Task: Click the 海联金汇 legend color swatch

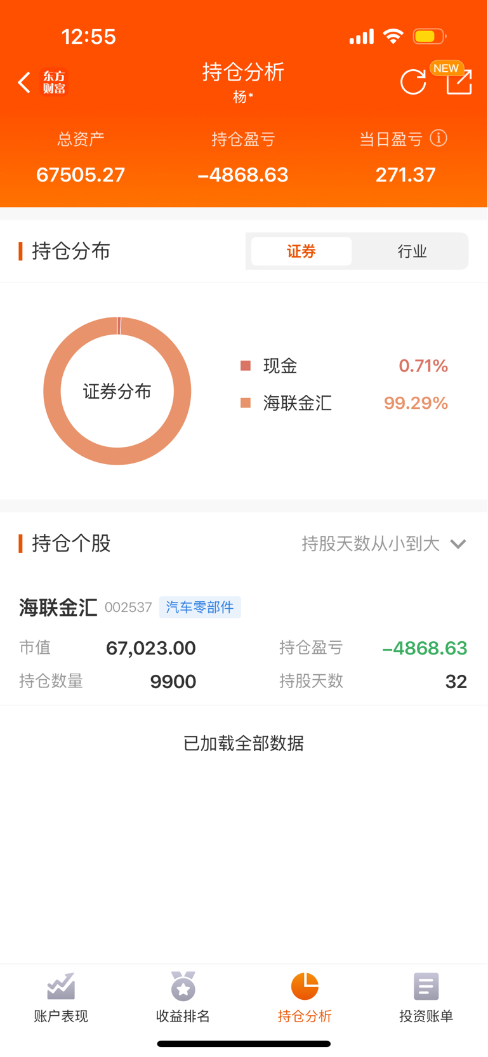Action: click(246, 403)
